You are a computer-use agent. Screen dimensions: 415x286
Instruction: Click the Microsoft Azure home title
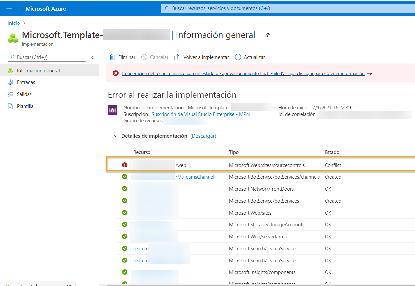point(46,9)
